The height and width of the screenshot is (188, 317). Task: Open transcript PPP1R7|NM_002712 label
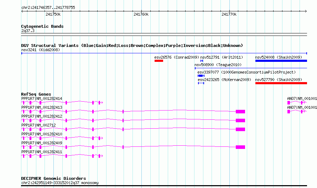coord(38,125)
